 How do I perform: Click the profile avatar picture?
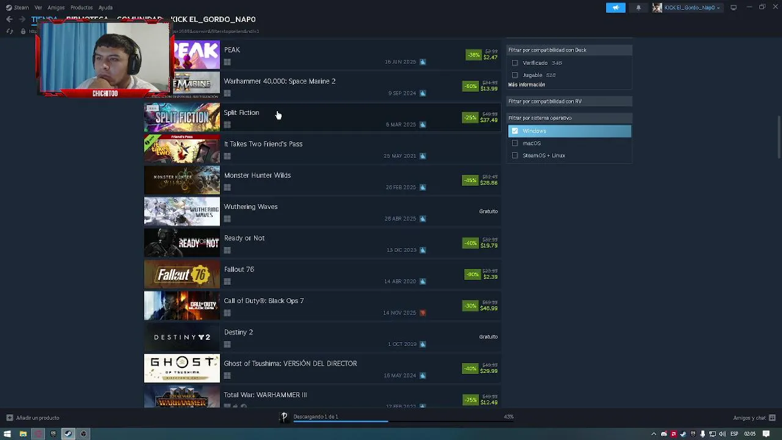tap(657, 7)
